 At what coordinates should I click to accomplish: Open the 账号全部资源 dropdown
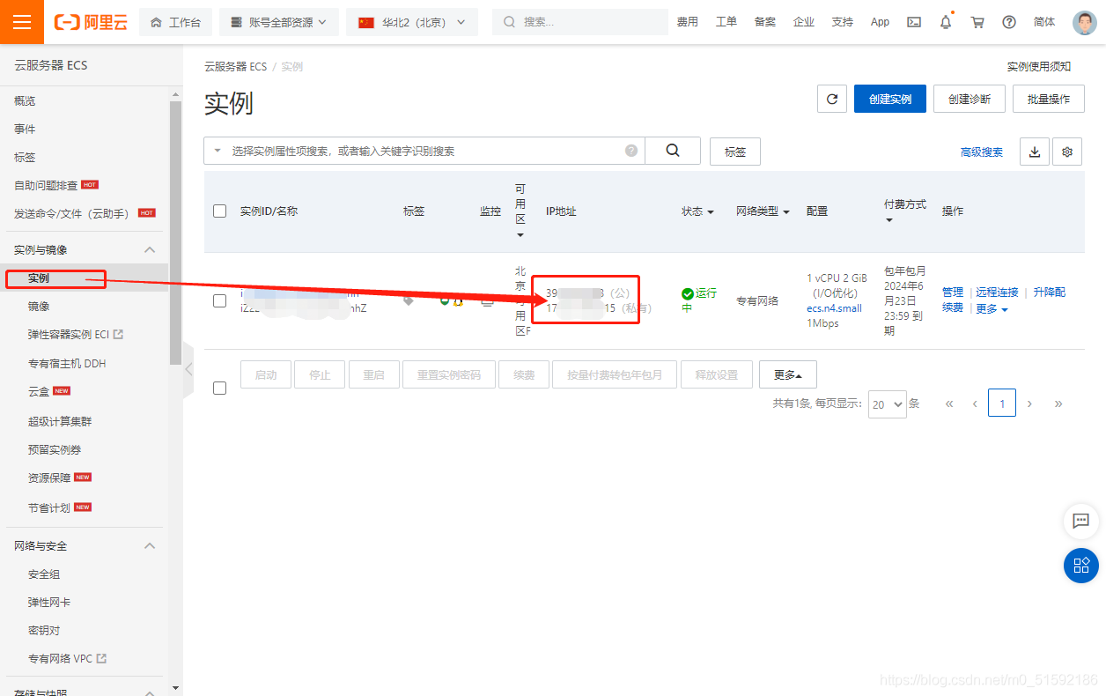pyautogui.click(x=279, y=22)
